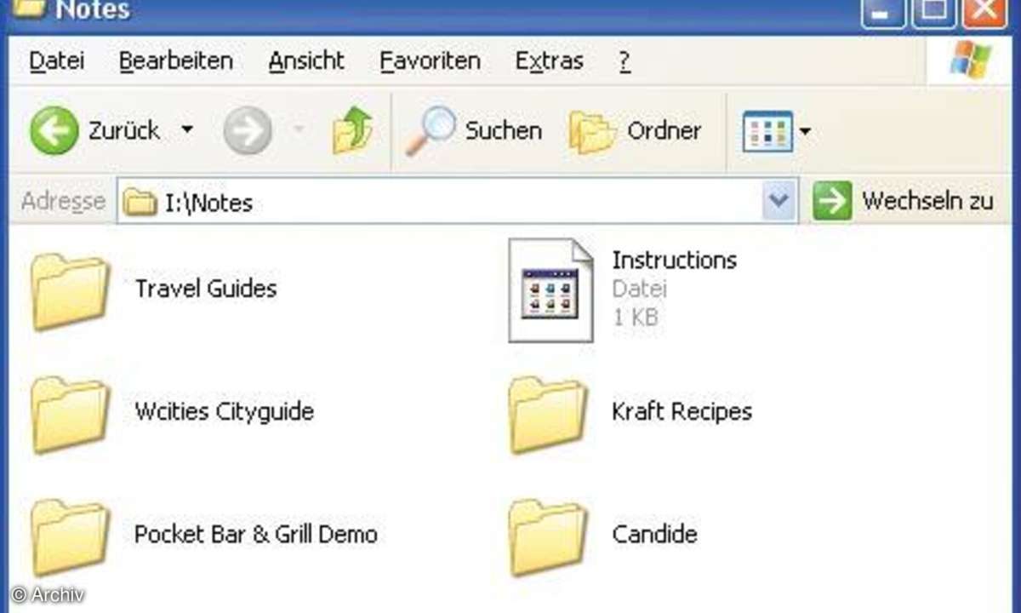Click the Windows flag logo in menu bar
The width and height of the screenshot is (1021, 613).
click(969, 60)
